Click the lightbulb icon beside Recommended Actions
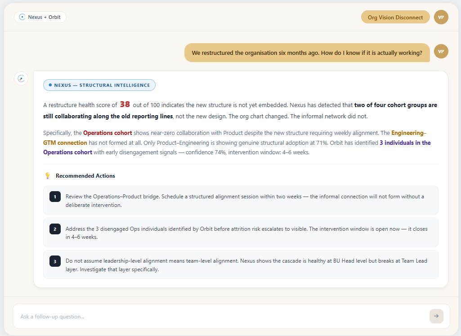The height and width of the screenshot is (336, 461). pos(48,176)
